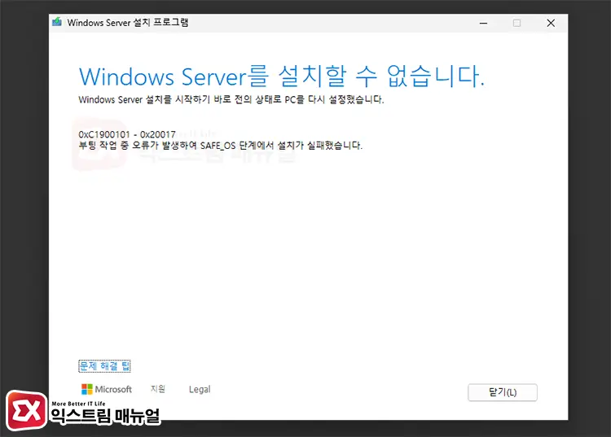The image size is (611, 437).
Task: Click the SAFE_OS failure message text
Action: (x=221, y=146)
